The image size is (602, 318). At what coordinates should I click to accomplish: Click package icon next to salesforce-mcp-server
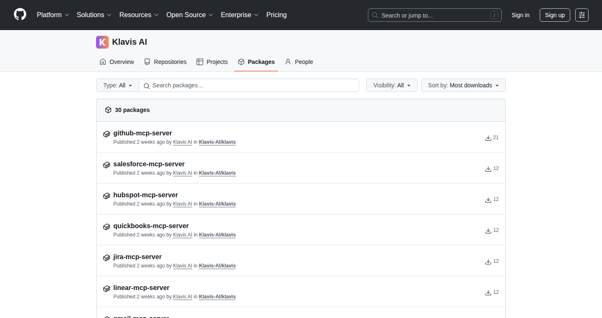point(107,165)
